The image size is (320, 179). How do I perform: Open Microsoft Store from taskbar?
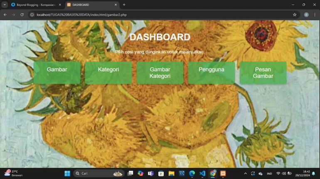tap(161, 174)
